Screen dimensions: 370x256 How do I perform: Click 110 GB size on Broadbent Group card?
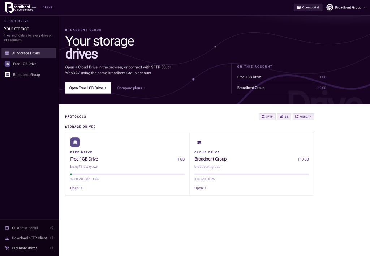(303, 159)
